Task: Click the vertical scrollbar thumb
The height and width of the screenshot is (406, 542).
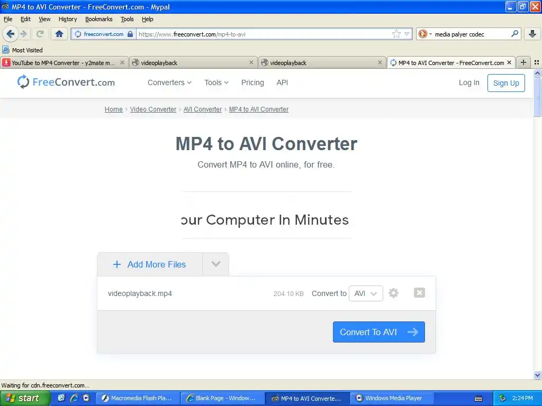Action: (x=537, y=97)
